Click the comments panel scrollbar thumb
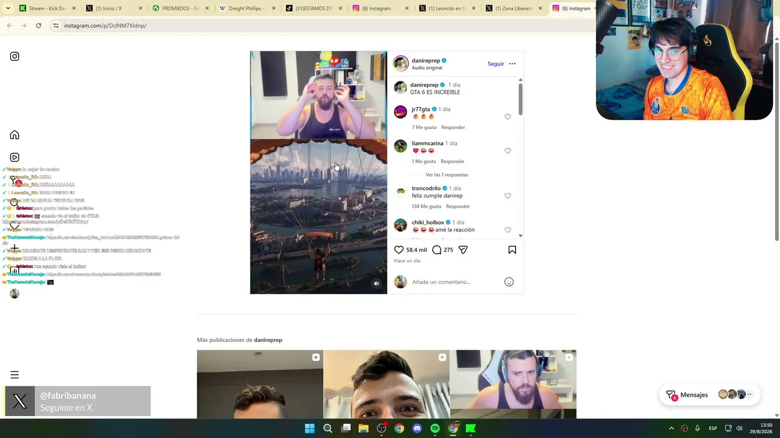Viewport: 780px width, 438px height. [520, 99]
